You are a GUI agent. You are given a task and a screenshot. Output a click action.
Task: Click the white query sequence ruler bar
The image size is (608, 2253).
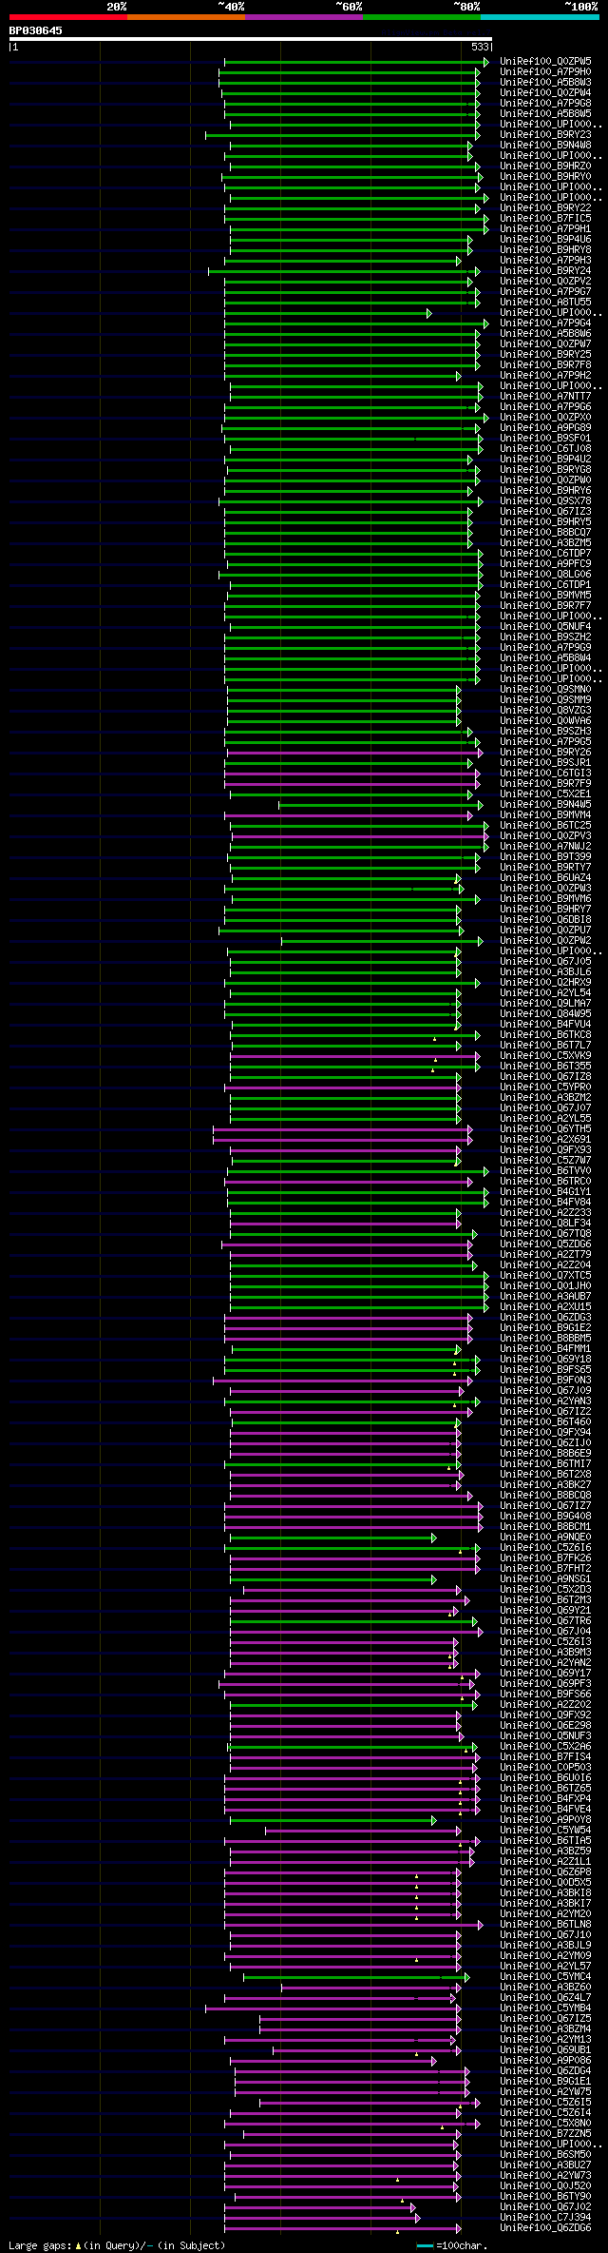click(x=250, y=39)
